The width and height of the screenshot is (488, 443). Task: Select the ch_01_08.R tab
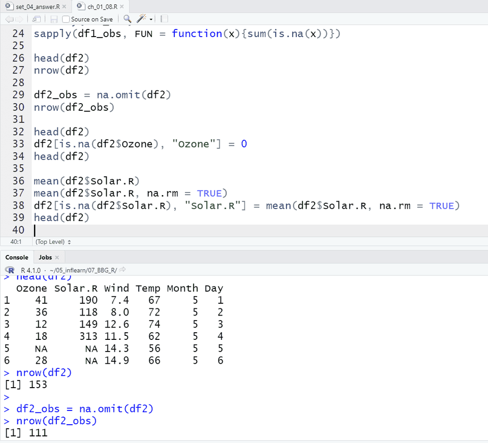(x=102, y=7)
